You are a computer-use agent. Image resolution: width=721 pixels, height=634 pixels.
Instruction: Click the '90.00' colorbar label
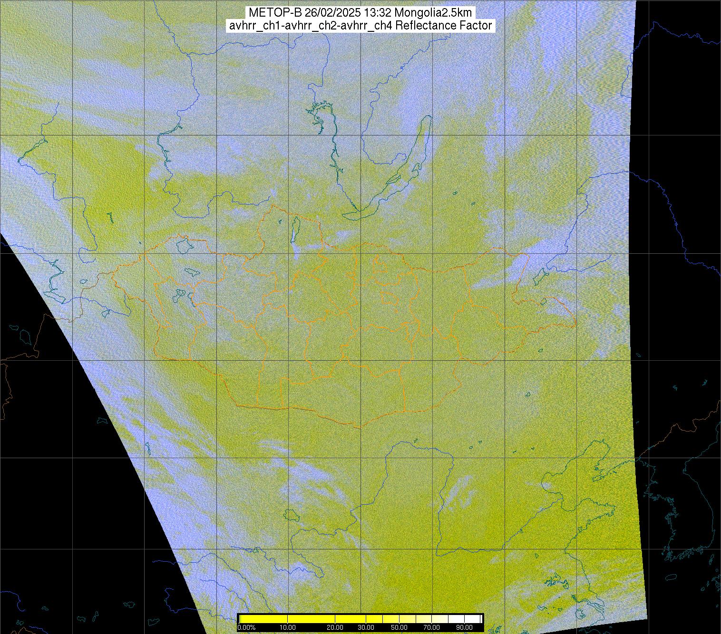465,628
